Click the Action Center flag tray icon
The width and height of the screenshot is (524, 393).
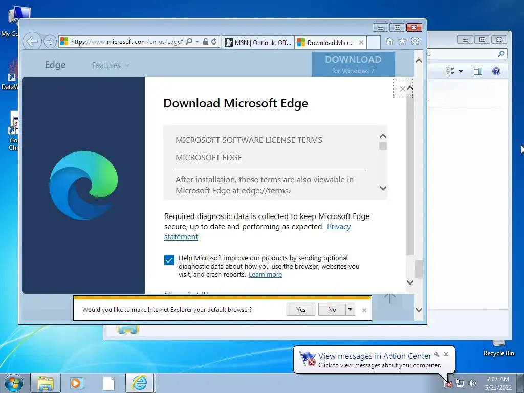448,383
